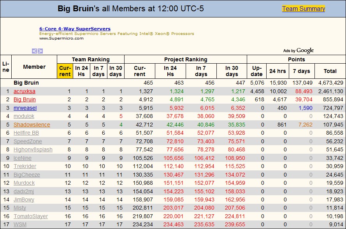Click the IceNine member link
Viewport: 346px width, 229px height.
tap(23, 158)
